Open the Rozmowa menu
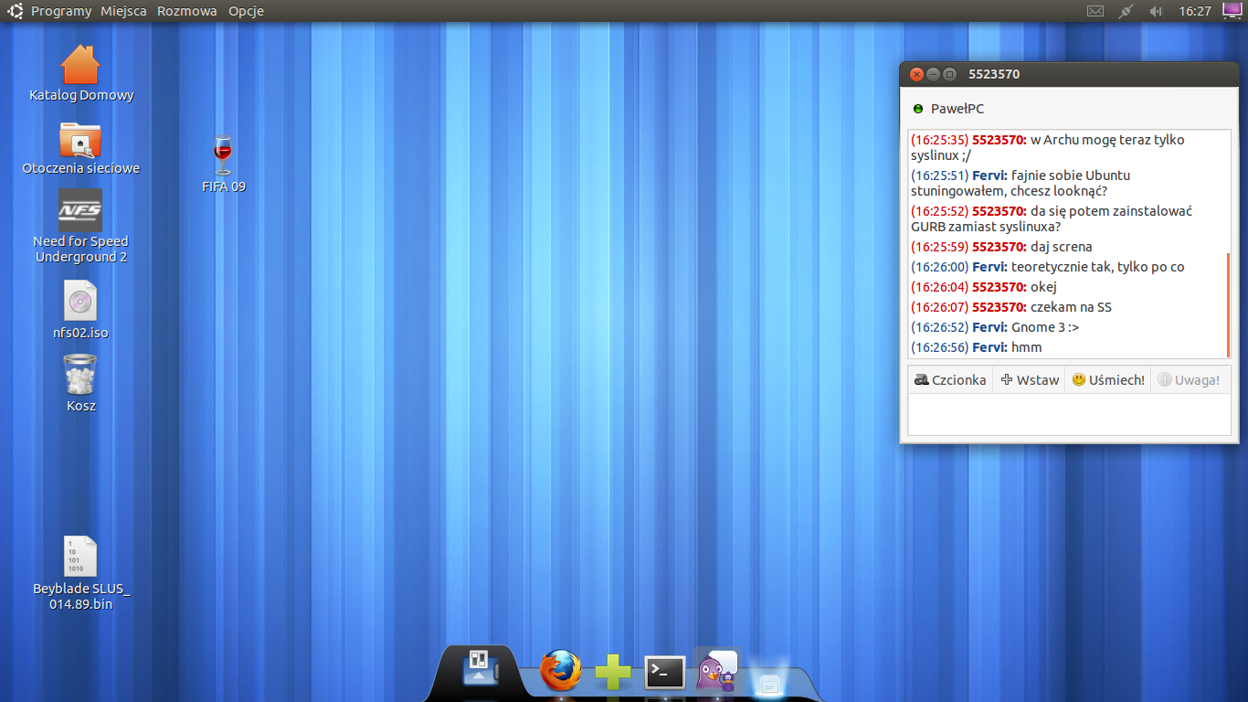The image size is (1248, 702). click(x=186, y=11)
